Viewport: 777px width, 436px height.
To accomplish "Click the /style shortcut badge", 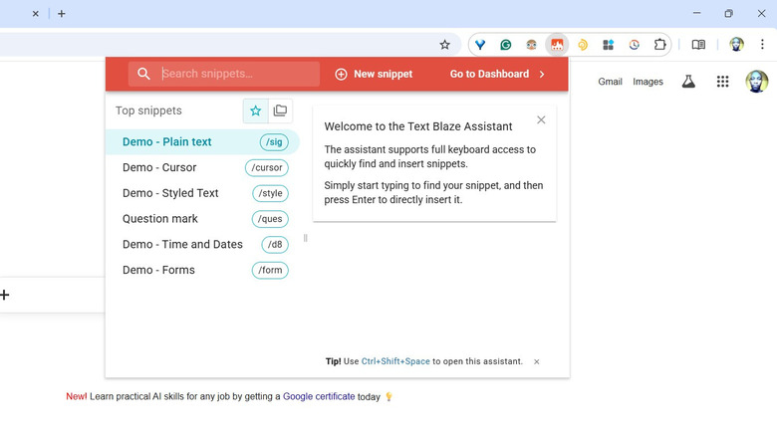I will [x=270, y=193].
